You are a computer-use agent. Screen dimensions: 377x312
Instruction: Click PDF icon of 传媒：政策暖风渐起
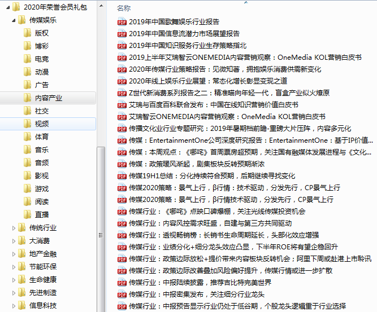click(x=122, y=164)
